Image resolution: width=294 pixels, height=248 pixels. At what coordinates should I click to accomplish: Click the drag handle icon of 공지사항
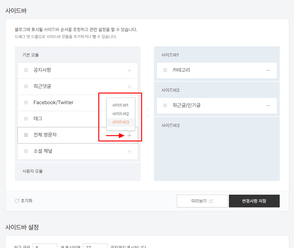[x=26, y=70]
